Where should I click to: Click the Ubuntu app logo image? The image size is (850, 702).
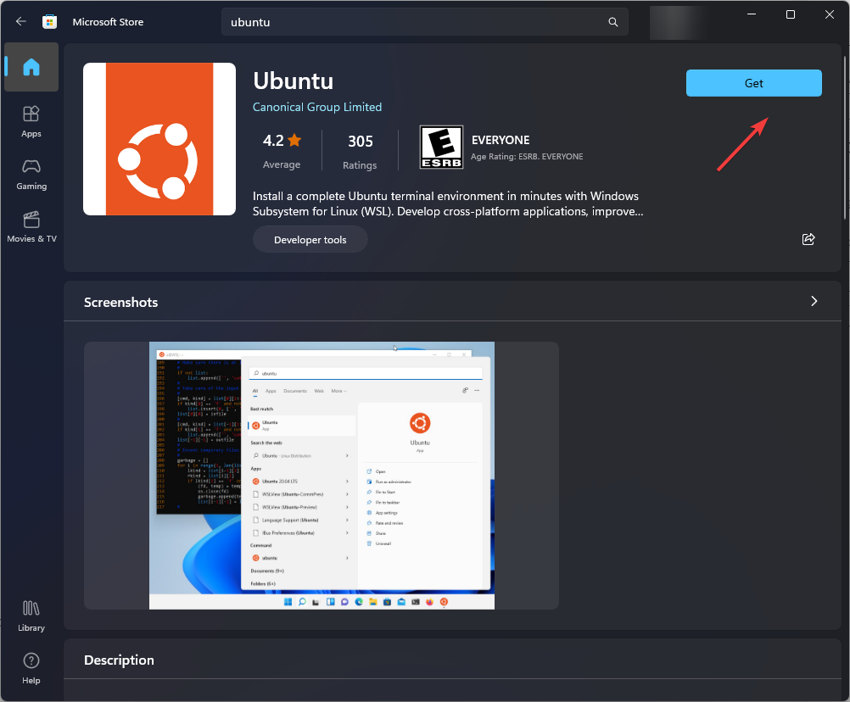(x=159, y=139)
